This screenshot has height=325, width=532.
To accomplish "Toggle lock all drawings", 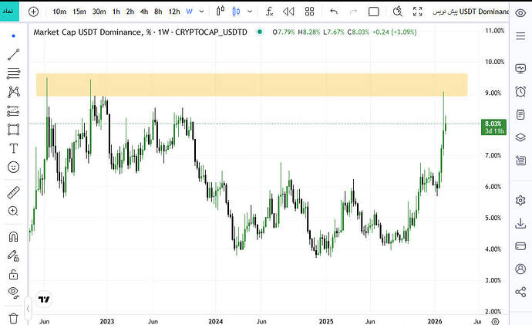I will pyautogui.click(x=13, y=274).
